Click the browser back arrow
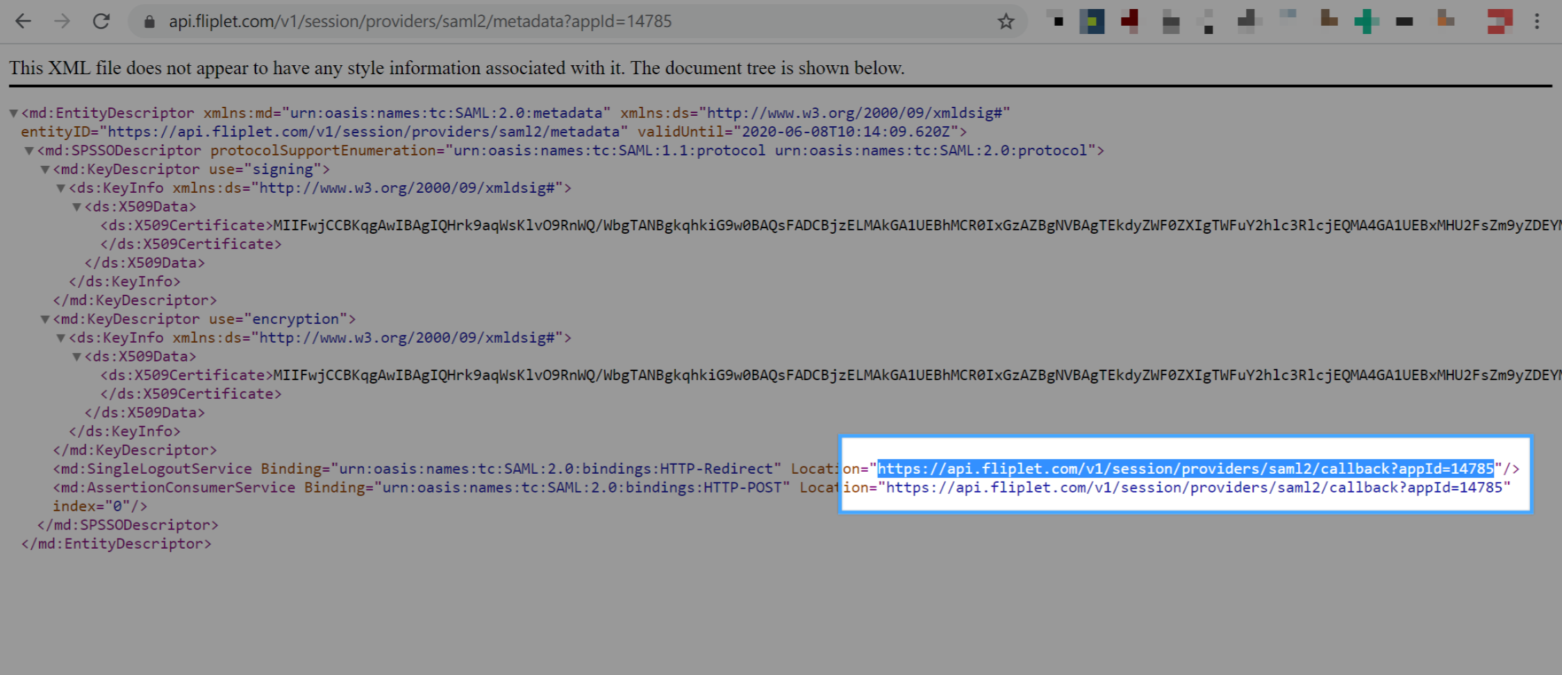The width and height of the screenshot is (1562, 675). (24, 22)
